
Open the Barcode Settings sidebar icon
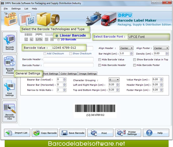(x=10, y=42)
